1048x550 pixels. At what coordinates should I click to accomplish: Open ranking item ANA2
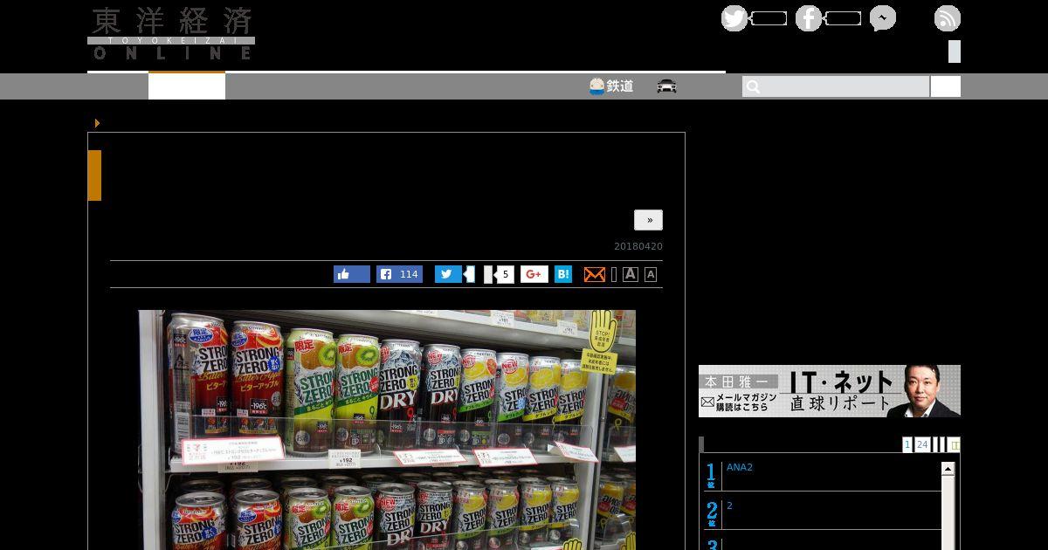(x=740, y=467)
